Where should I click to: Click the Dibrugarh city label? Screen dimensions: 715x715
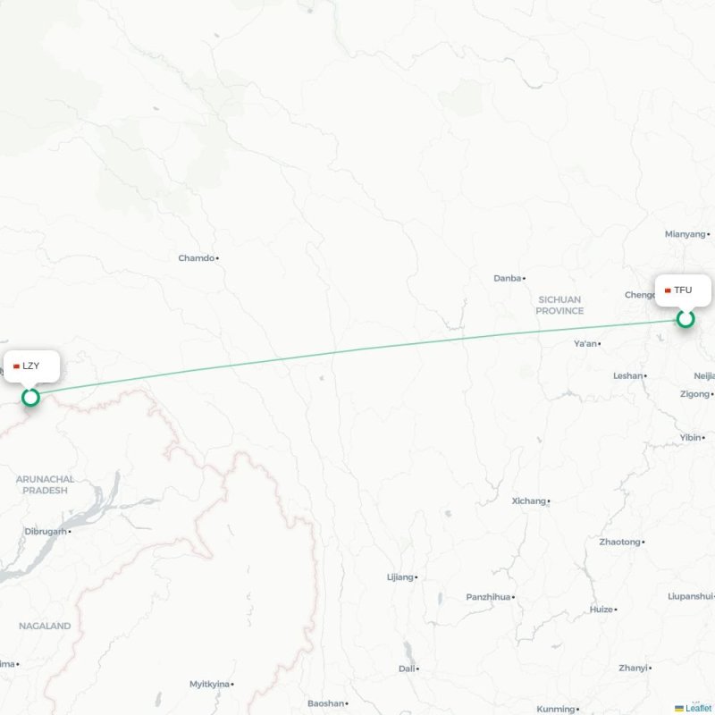tap(46, 531)
